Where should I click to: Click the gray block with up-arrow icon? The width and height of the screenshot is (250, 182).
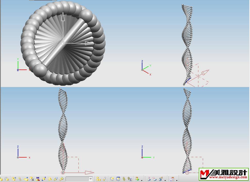[149, 179]
